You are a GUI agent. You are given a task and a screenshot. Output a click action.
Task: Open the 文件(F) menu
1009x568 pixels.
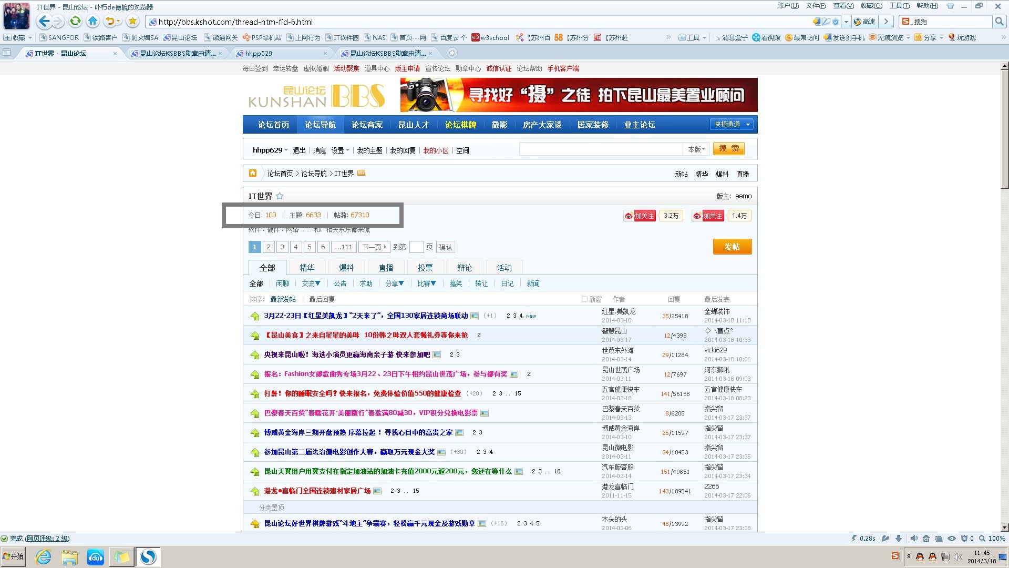816,6
